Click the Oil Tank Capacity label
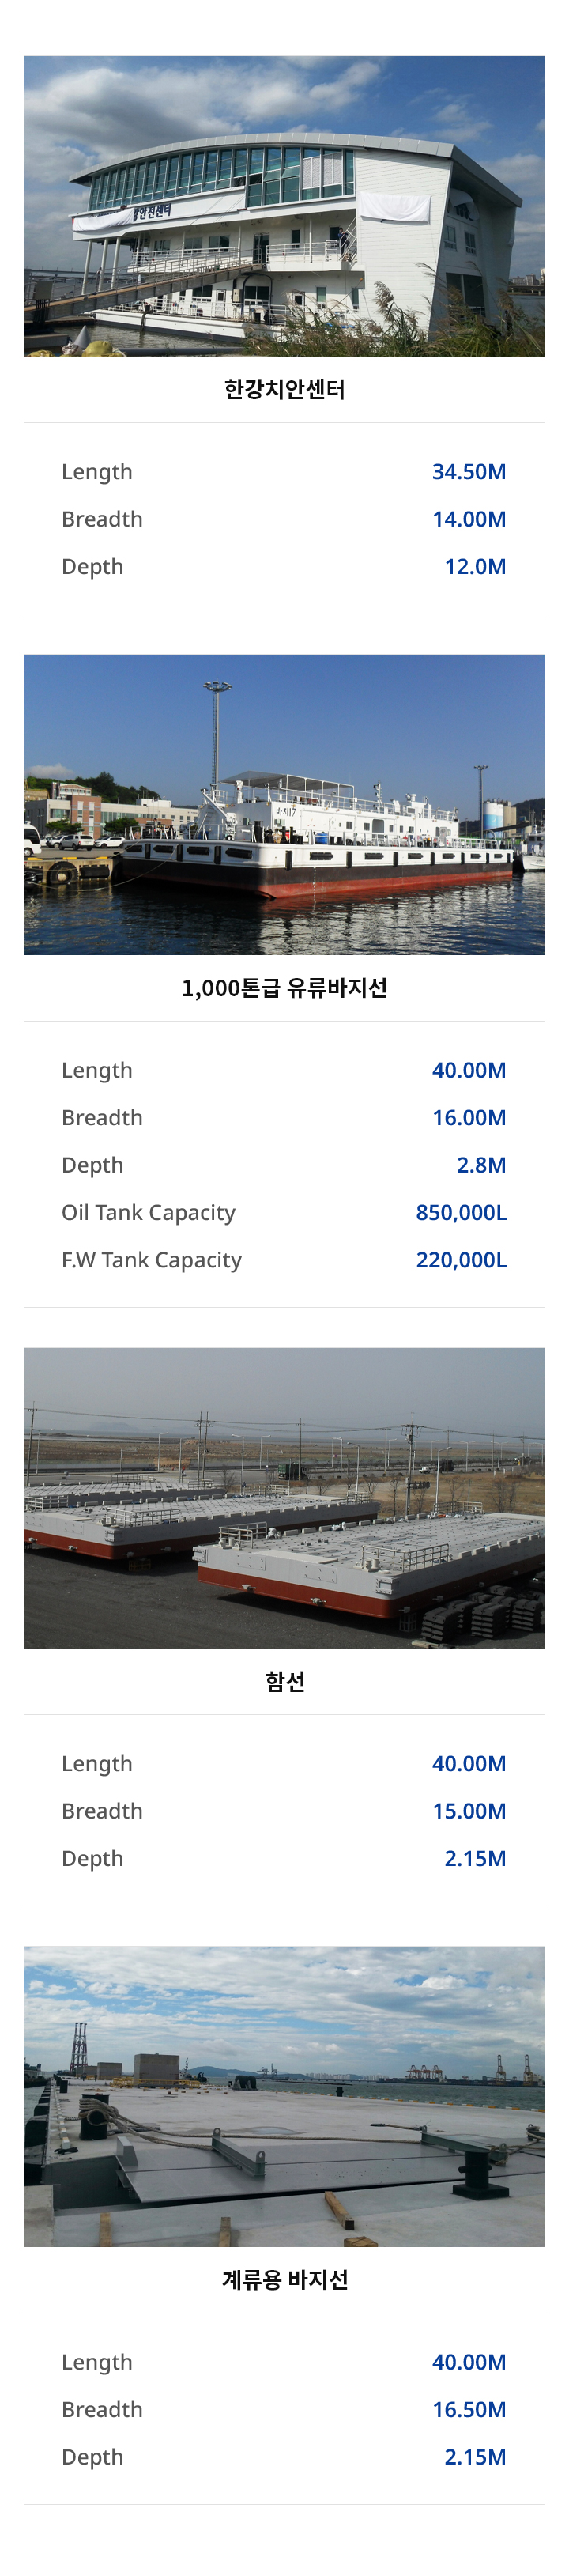 [148, 1212]
